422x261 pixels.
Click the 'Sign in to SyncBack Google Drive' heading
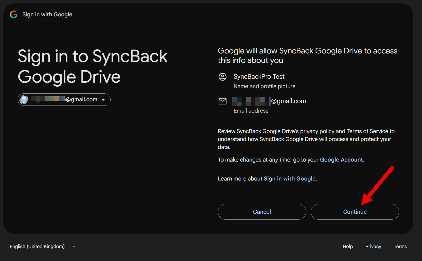point(92,67)
